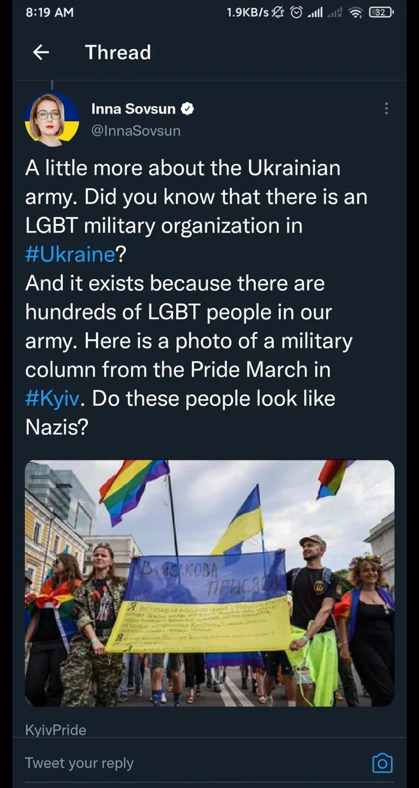The image size is (419, 788).
Task: Open the @InnaSovsun handle
Action: [136, 130]
